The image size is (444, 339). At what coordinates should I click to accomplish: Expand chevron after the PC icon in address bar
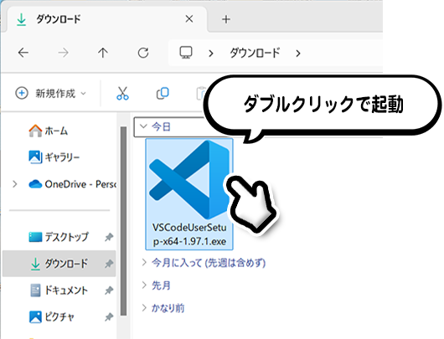point(211,54)
